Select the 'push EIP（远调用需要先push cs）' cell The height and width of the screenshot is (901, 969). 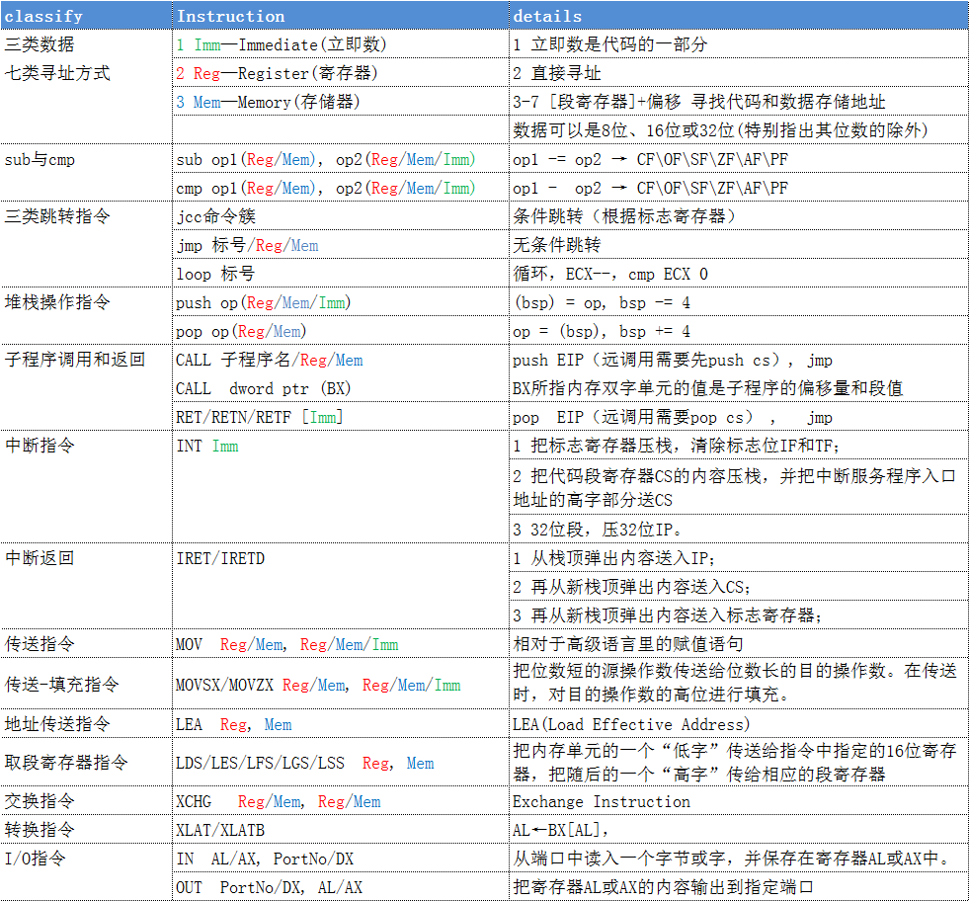click(739, 359)
